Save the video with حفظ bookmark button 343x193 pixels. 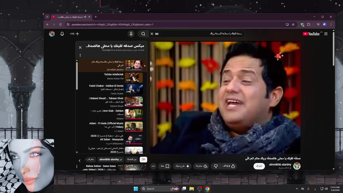pyautogui.click(x=165, y=166)
